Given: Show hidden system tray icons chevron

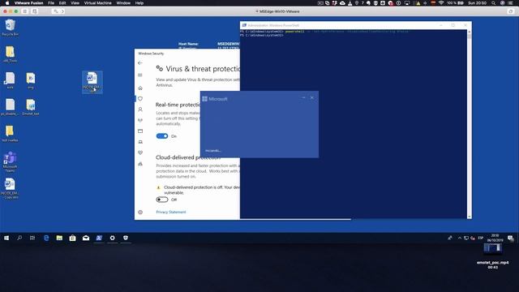Looking at the screenshot, I should (x=460, y=238).
